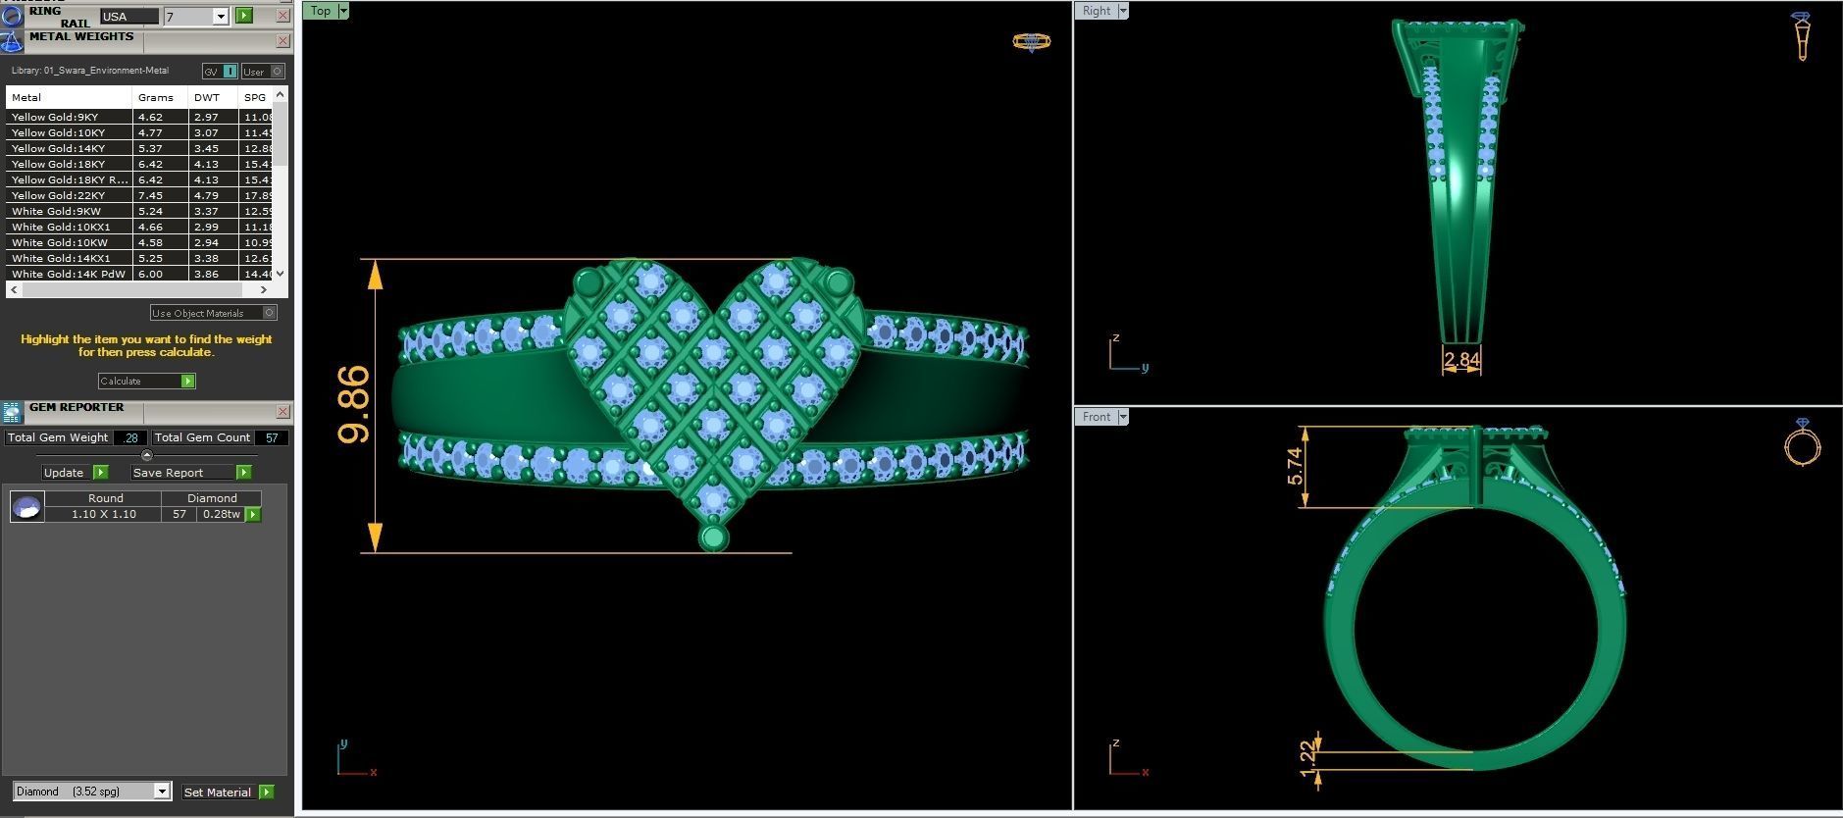Click the Metal column header
Image resolution: width=1843 pixels, height=818 pixels.
[69, 97]
